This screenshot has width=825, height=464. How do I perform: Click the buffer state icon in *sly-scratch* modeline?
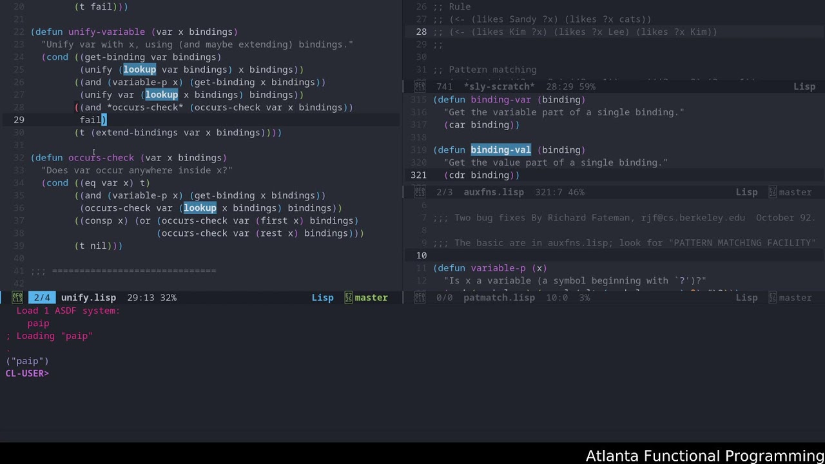coord(420,86)
